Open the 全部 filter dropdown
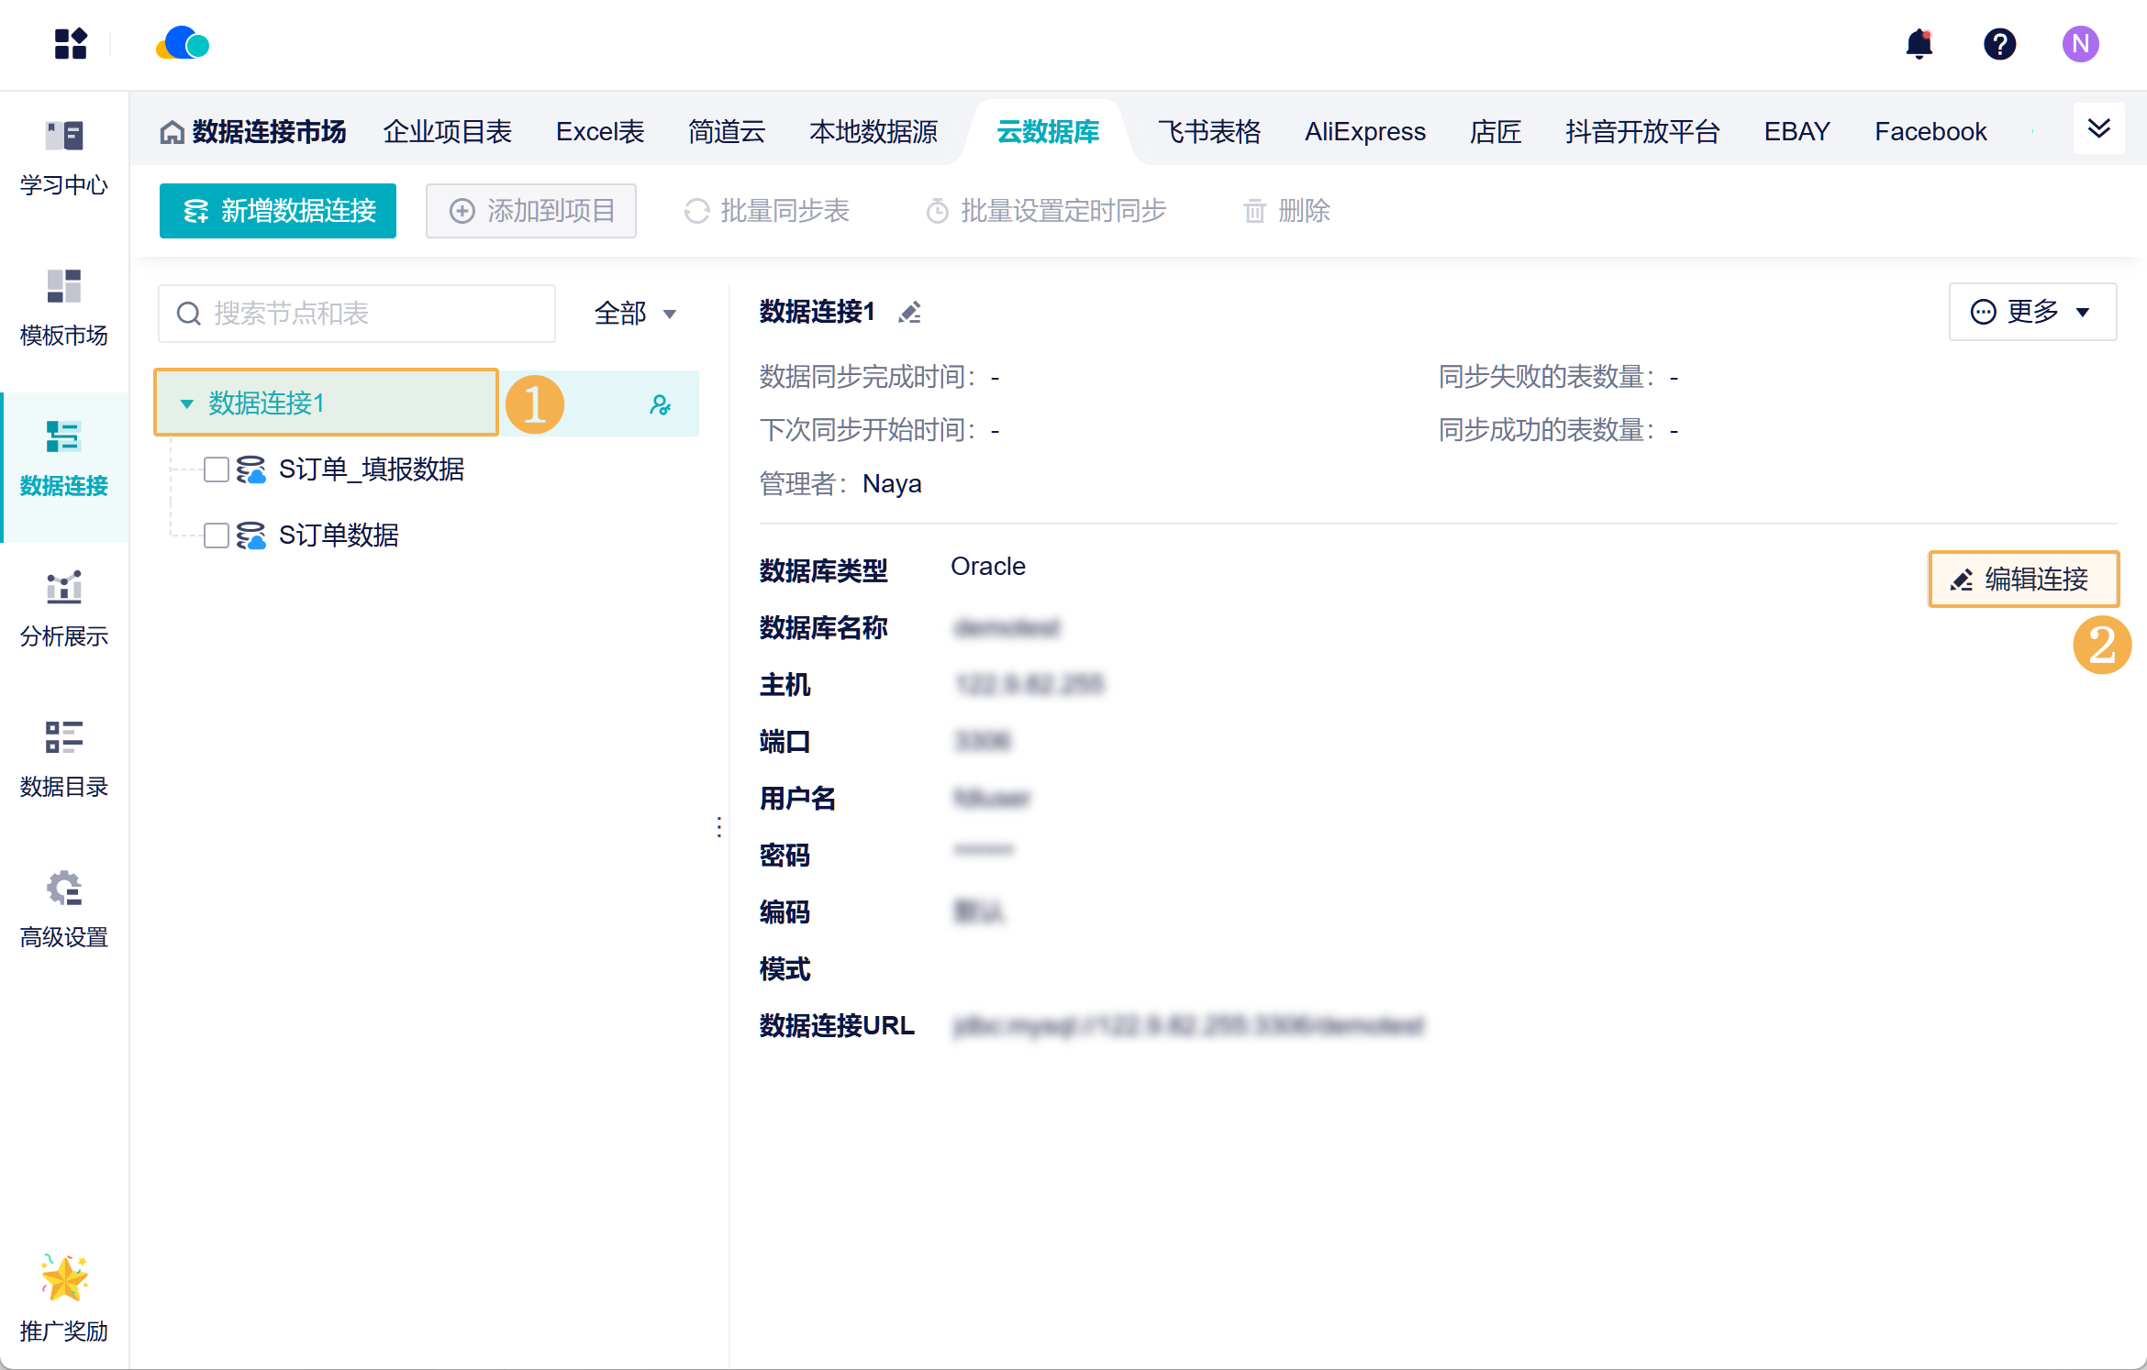This screenshot has height=1370, width=2147. (635, 314)
